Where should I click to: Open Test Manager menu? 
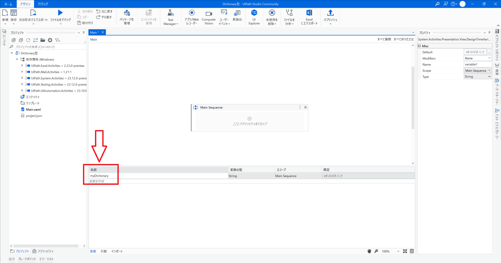[171, 17]
